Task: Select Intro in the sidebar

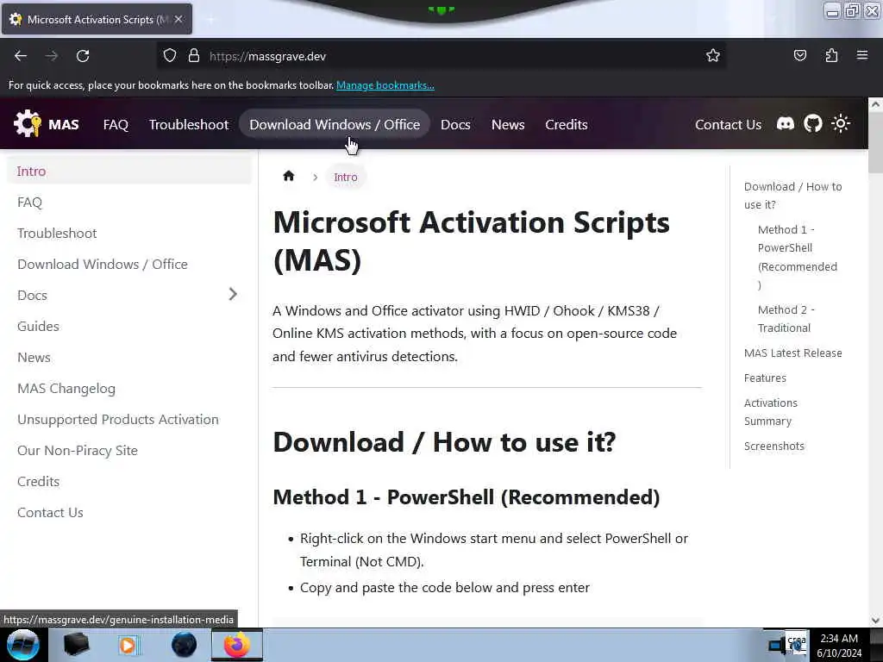Action: (129, 172)
